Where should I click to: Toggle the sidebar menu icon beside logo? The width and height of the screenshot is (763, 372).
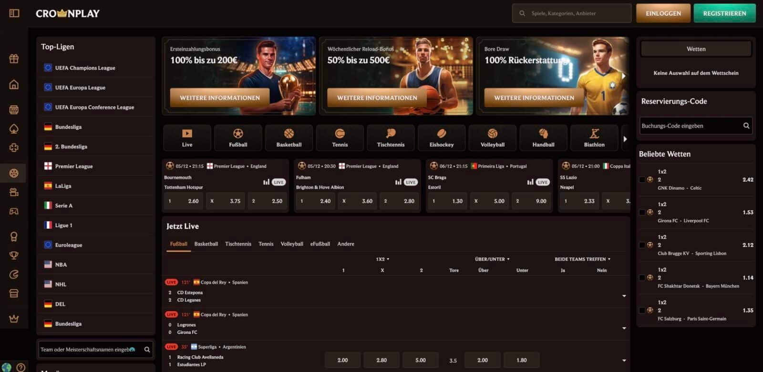(14, 13)
